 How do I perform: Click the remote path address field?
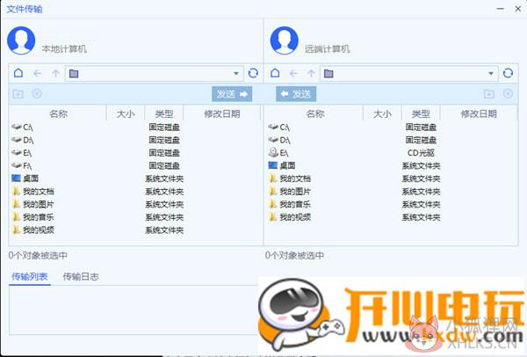(x=409, y=73)
